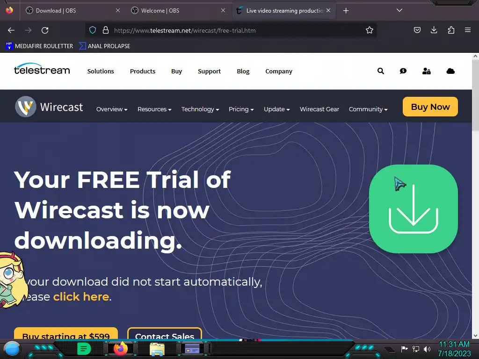The width and height of the screenshot is (479, 359).
Task: Close the Download | OBS tab
Action: tap(118, 11)
